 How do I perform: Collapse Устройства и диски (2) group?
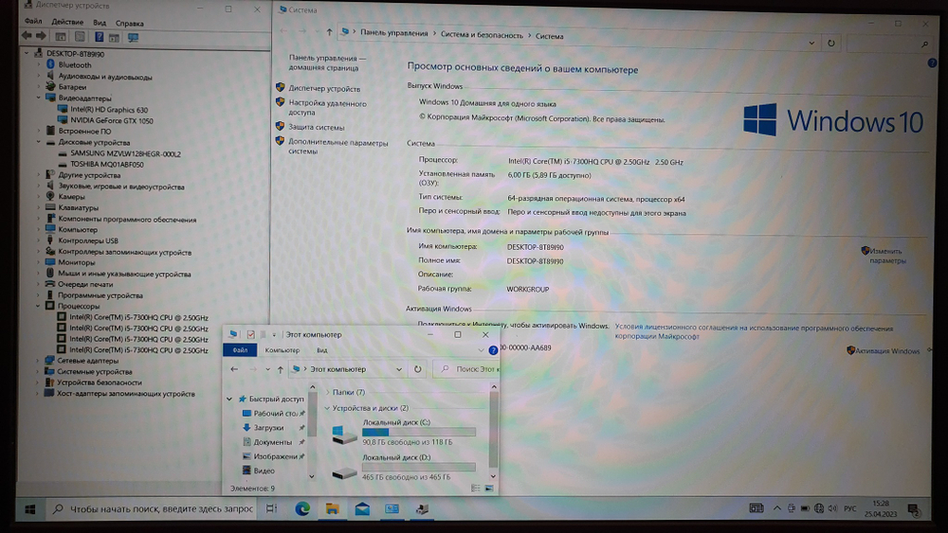tap(327, 409)
